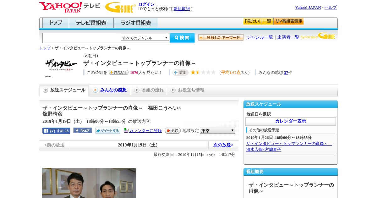The height and width of the screenshot is (198, 377).
Task: Go to 次の放送> next broadcast
Action: pos(223,145)
